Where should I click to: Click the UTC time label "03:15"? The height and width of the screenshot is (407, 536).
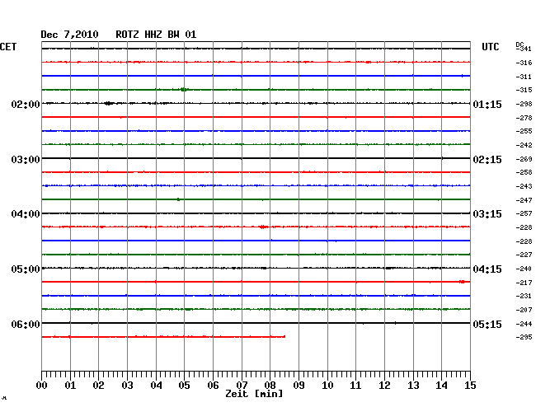coord(487,214)
